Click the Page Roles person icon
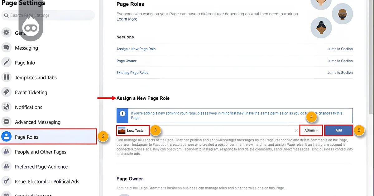This screenshot has width=374, height=196. click(7, 137)
